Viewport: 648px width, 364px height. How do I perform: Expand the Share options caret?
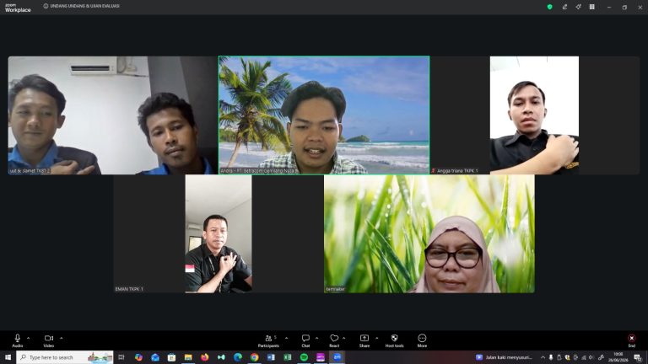pos(376,338)
